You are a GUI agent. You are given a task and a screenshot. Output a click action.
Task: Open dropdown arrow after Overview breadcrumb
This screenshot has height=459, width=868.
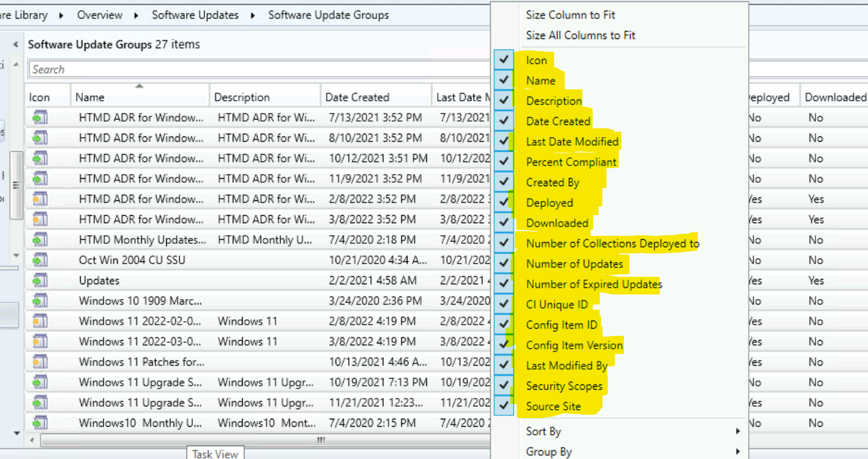pos(137,15)
